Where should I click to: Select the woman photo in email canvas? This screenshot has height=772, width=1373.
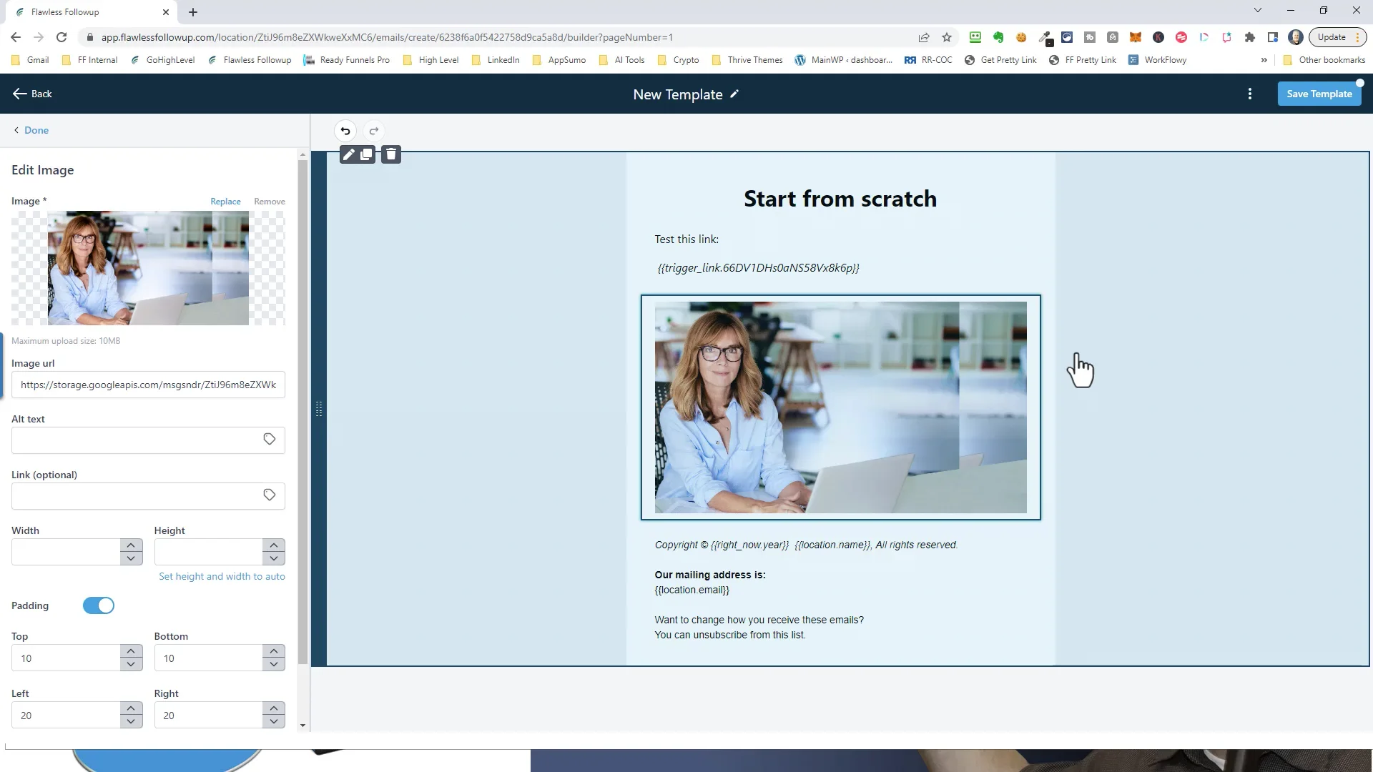(840, 407)
